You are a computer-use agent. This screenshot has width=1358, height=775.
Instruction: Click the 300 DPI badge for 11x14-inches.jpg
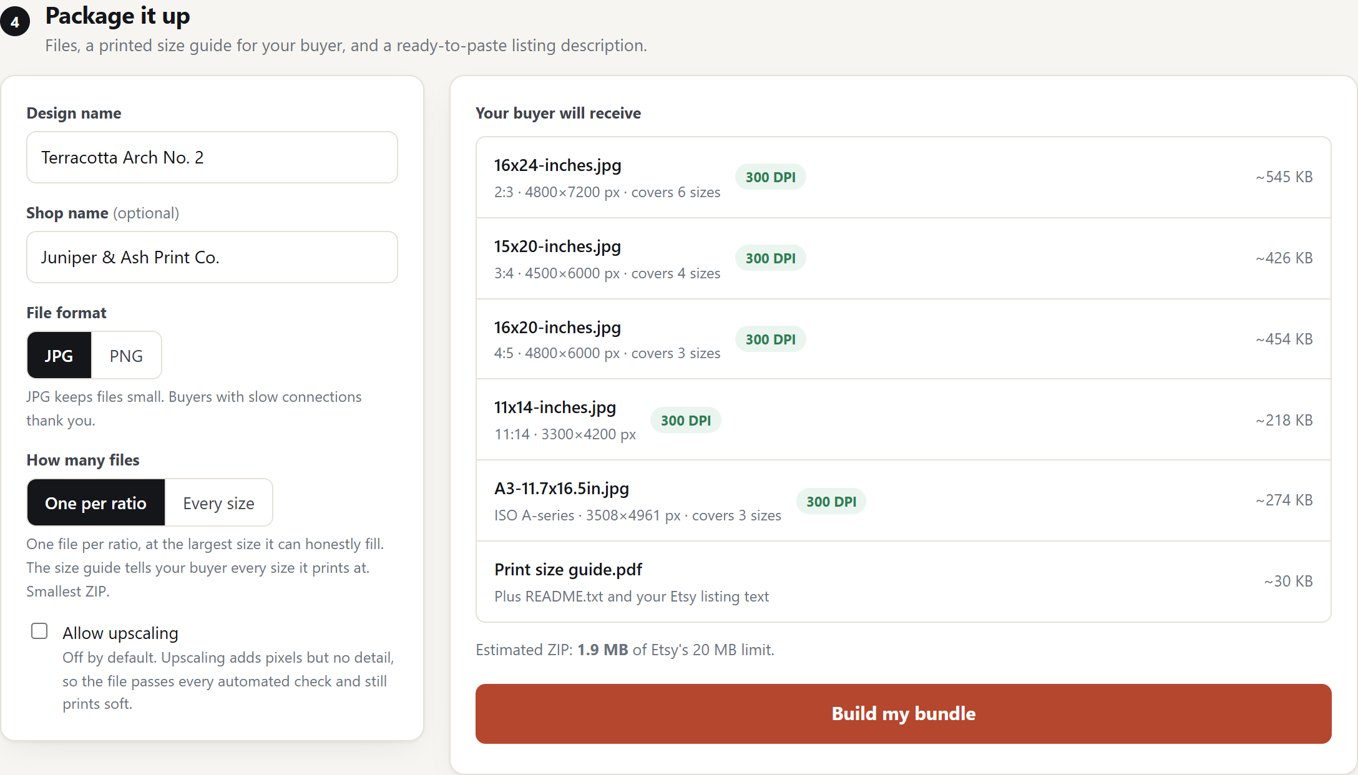click(x=686, y=421)
